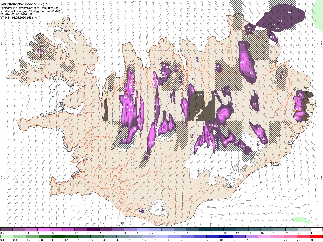Click the 12 label under the top legend row

(x=237, y=233)
